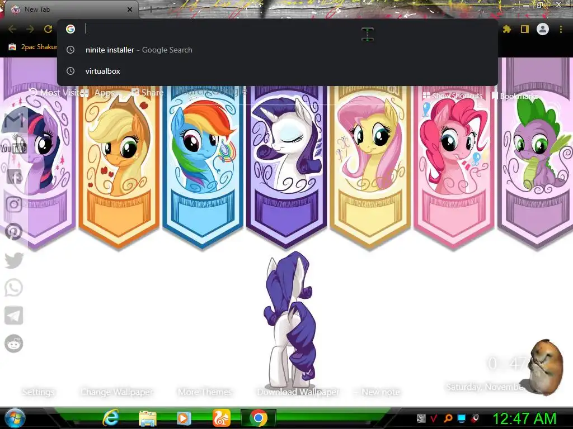Open Instagram from the side shortcut bar
Viewport: 573px width, 429px height.
pyautogui.click(x=14, y=204)
